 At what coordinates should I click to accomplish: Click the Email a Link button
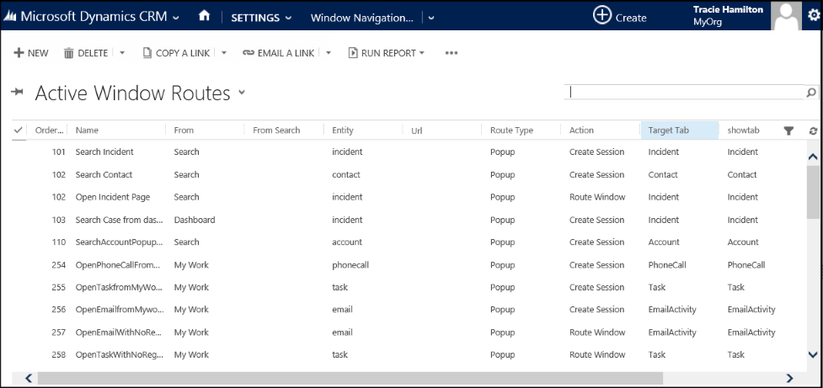pyautogui.click(x=278, y=53)
